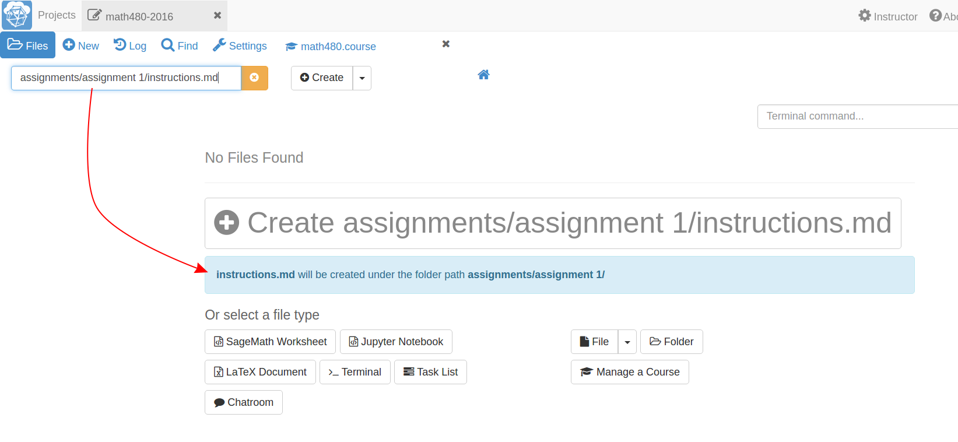Open the New file tab
This screenshot has height=442, width=958.
tap(81, 45)
